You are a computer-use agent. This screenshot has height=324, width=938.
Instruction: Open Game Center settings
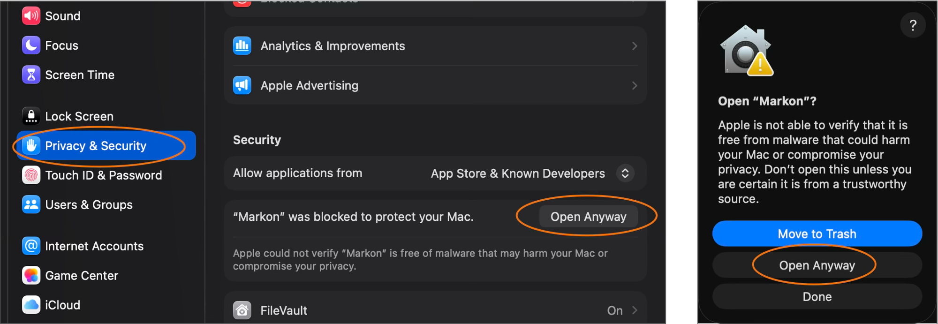(x=106, y=276)
